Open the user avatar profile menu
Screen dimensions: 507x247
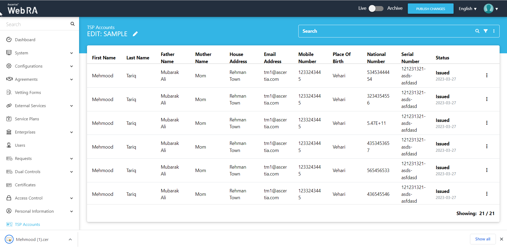click(491, 9)
